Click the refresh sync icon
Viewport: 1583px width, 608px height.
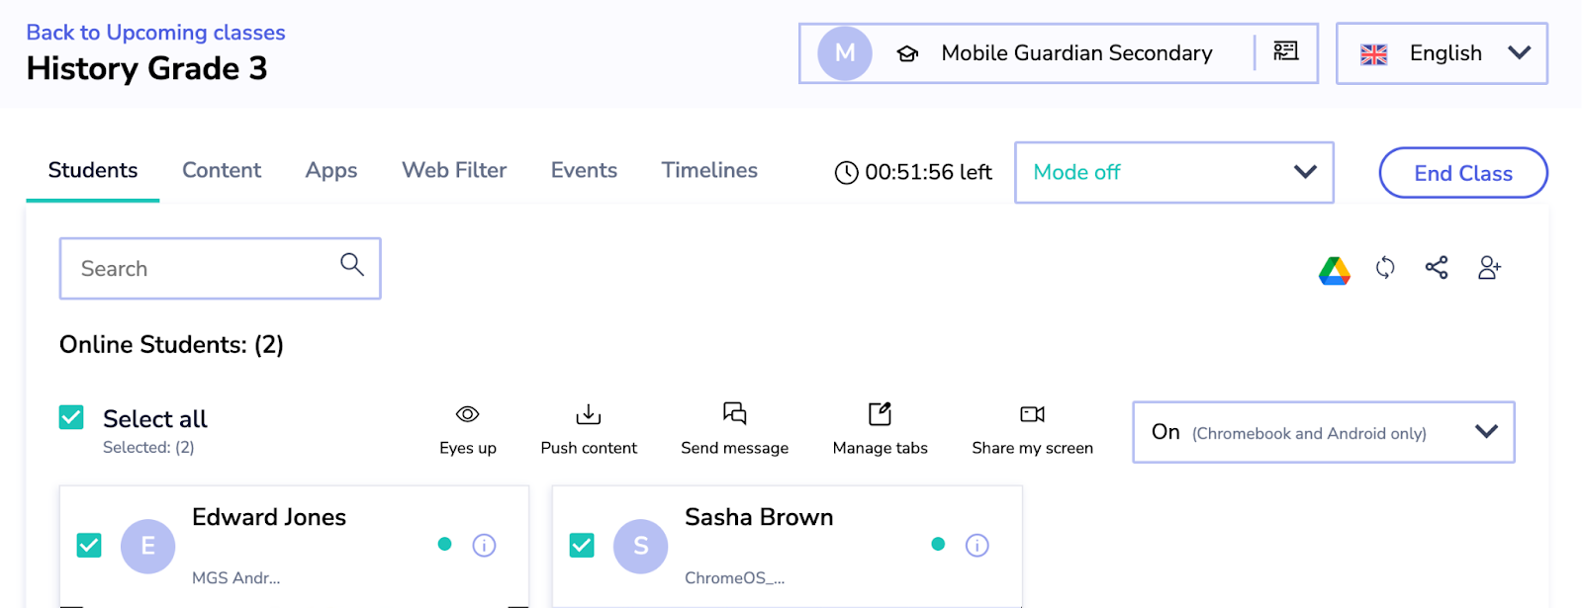click(1385, 268)
